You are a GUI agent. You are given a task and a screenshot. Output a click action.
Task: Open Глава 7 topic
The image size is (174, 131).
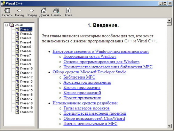point(26,56)
